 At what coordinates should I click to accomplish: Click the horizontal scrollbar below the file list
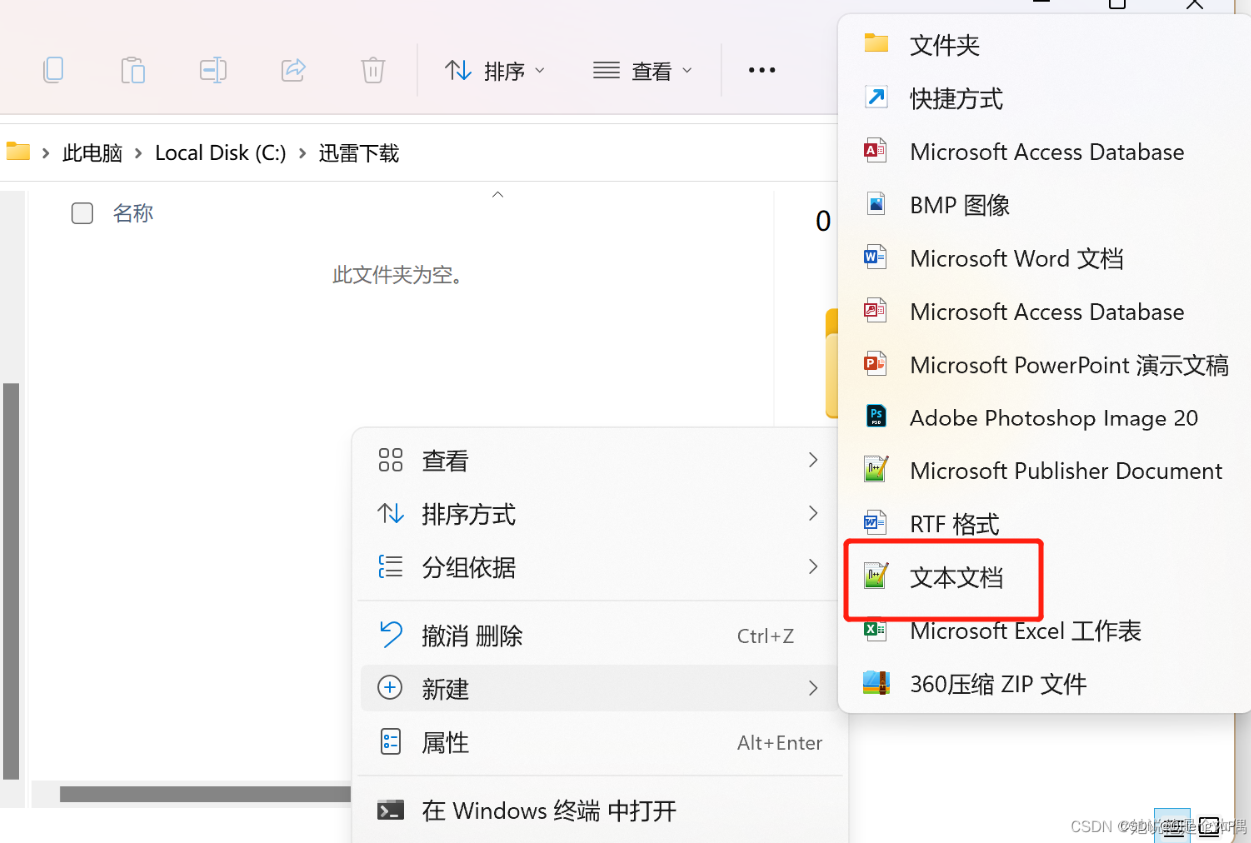tap(205, 794)
